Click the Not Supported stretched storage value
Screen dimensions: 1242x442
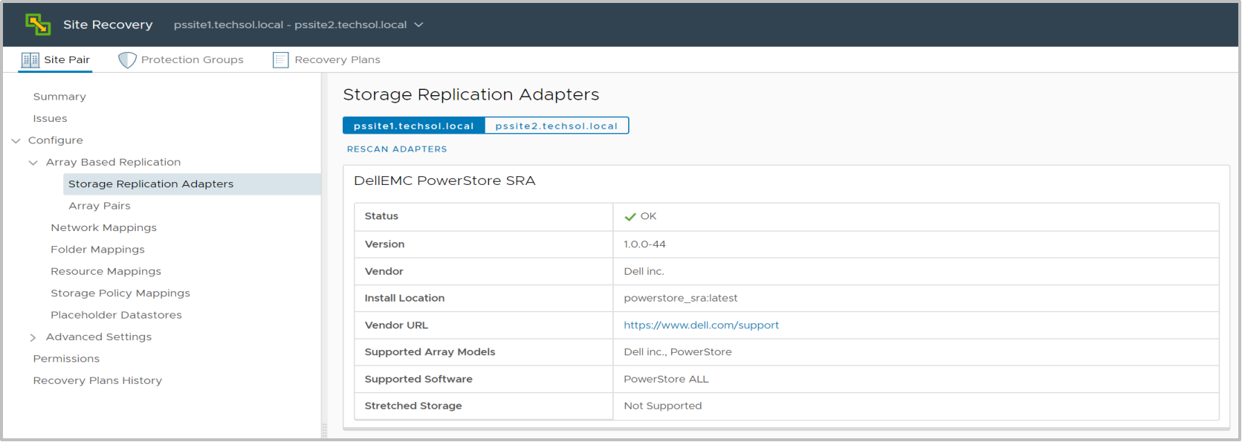tap(663, 406)
